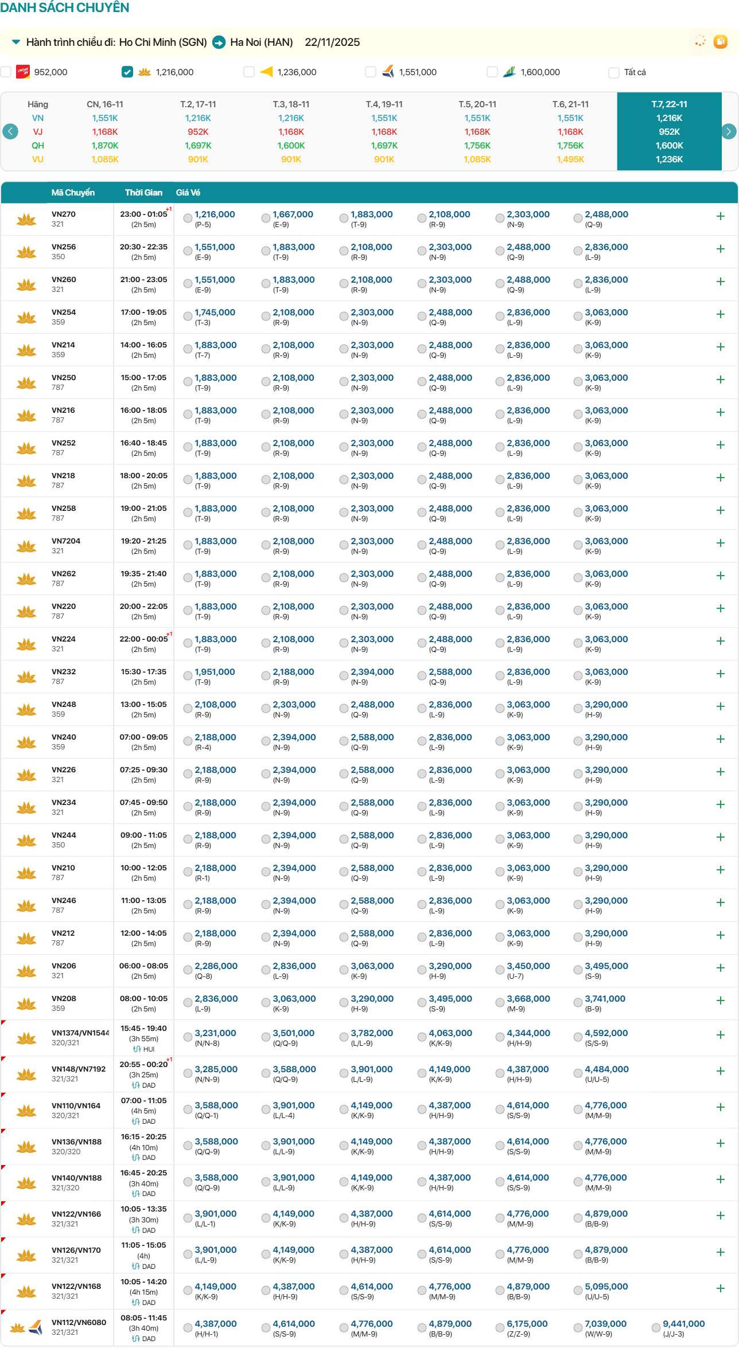This screenshot has width=739, height=1356.
Task: Click the Thời Gian column header
Action: point(143,193)
